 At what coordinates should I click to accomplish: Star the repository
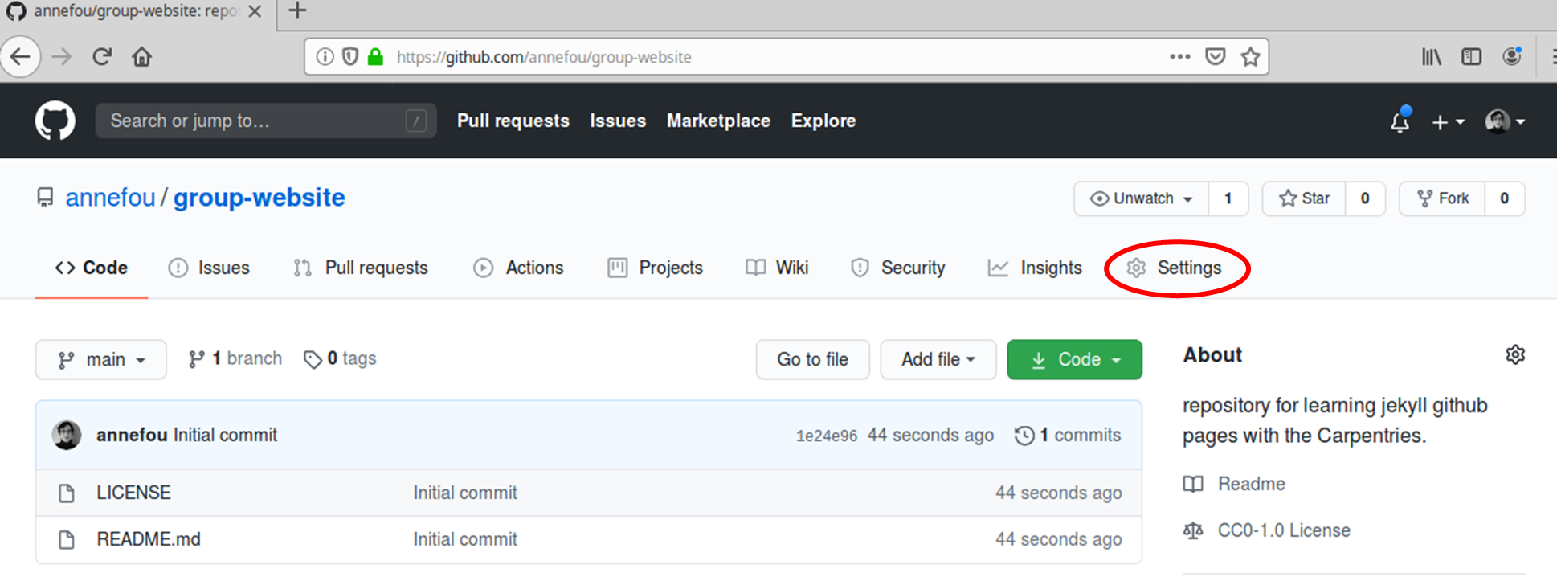1304,198
